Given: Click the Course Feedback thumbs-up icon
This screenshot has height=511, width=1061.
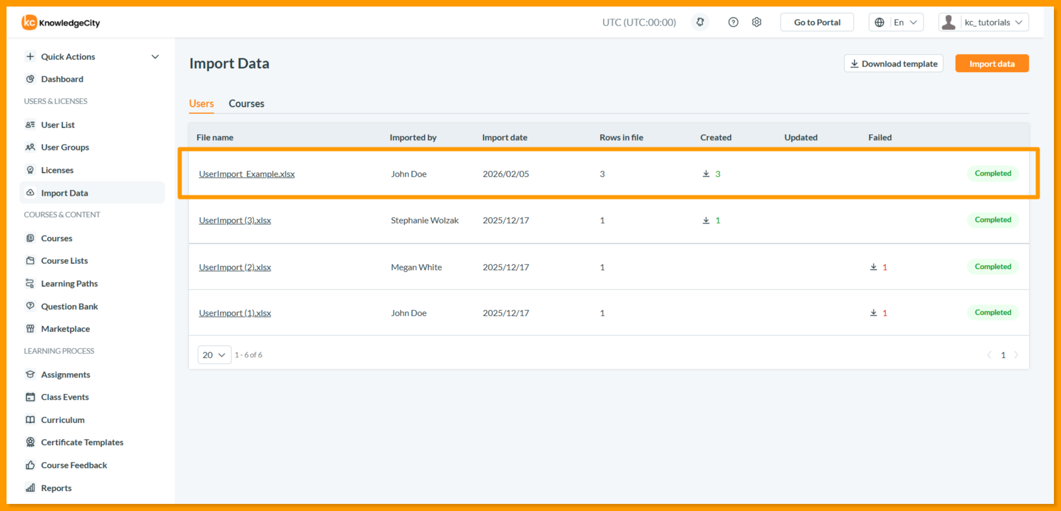Looking at the screenshot, I should coord(30,465).
